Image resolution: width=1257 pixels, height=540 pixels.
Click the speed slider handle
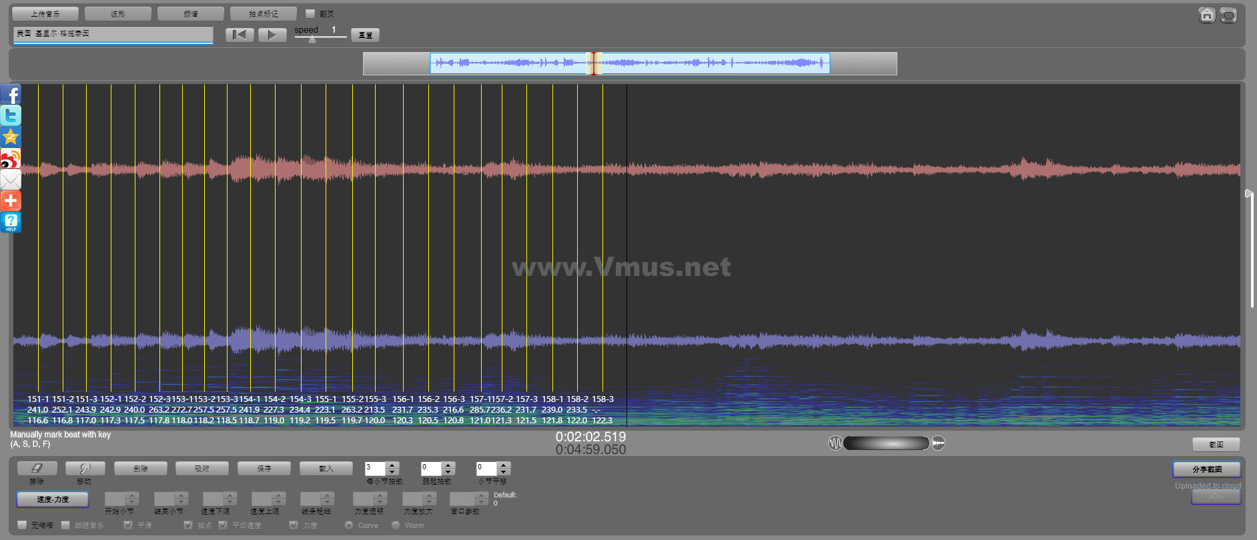pyautogui.click(x=312, y=39)
